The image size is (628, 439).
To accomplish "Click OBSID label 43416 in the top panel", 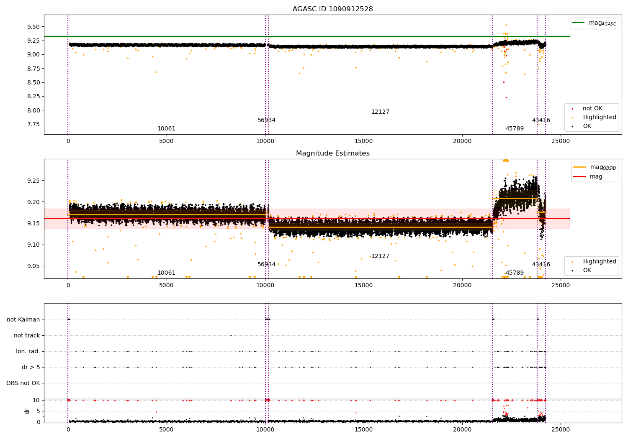I will coord(541,120).
